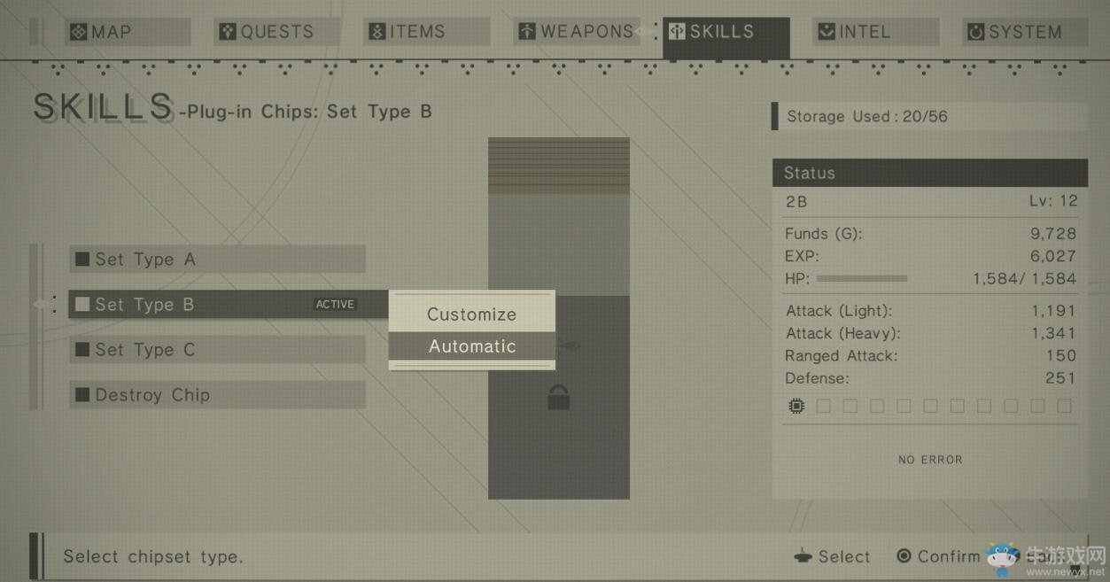1110x582 pixels.
Task: Click the 'Plug-in Chips: Set Type B' subtitle
Action: (309, 113)
